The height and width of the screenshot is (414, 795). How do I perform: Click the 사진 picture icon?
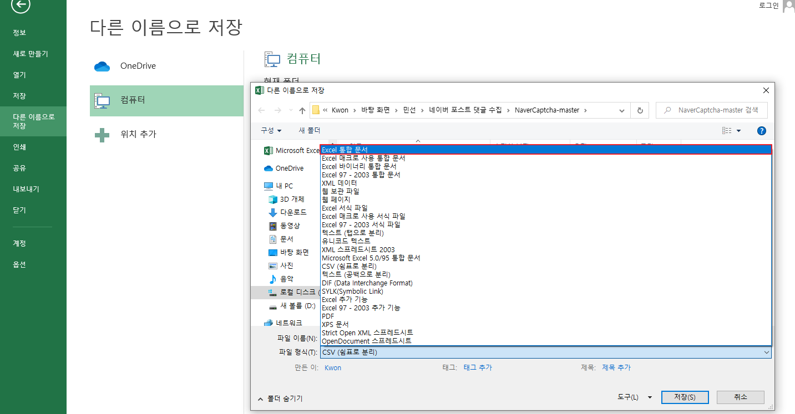tap(272, 265)
